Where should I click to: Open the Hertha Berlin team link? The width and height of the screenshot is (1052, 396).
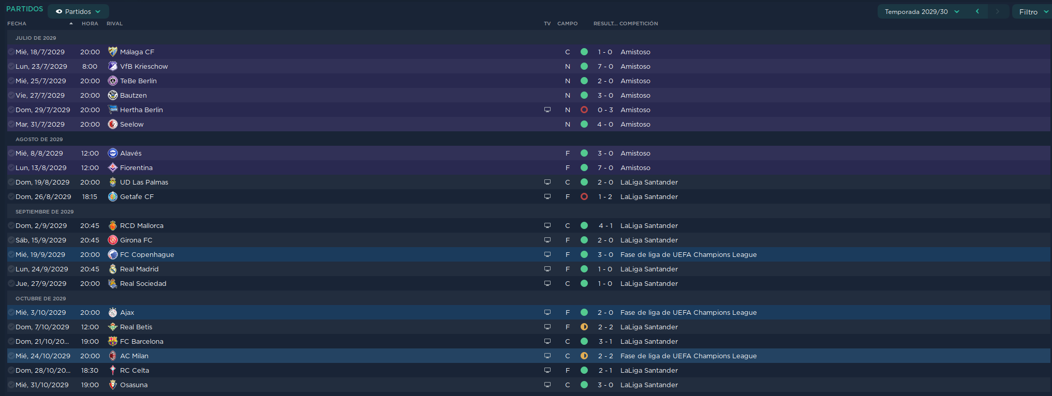(x=141, y=110)
